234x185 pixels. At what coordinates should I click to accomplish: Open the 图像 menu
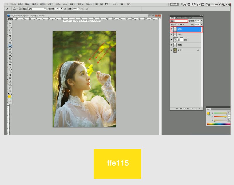27,4
